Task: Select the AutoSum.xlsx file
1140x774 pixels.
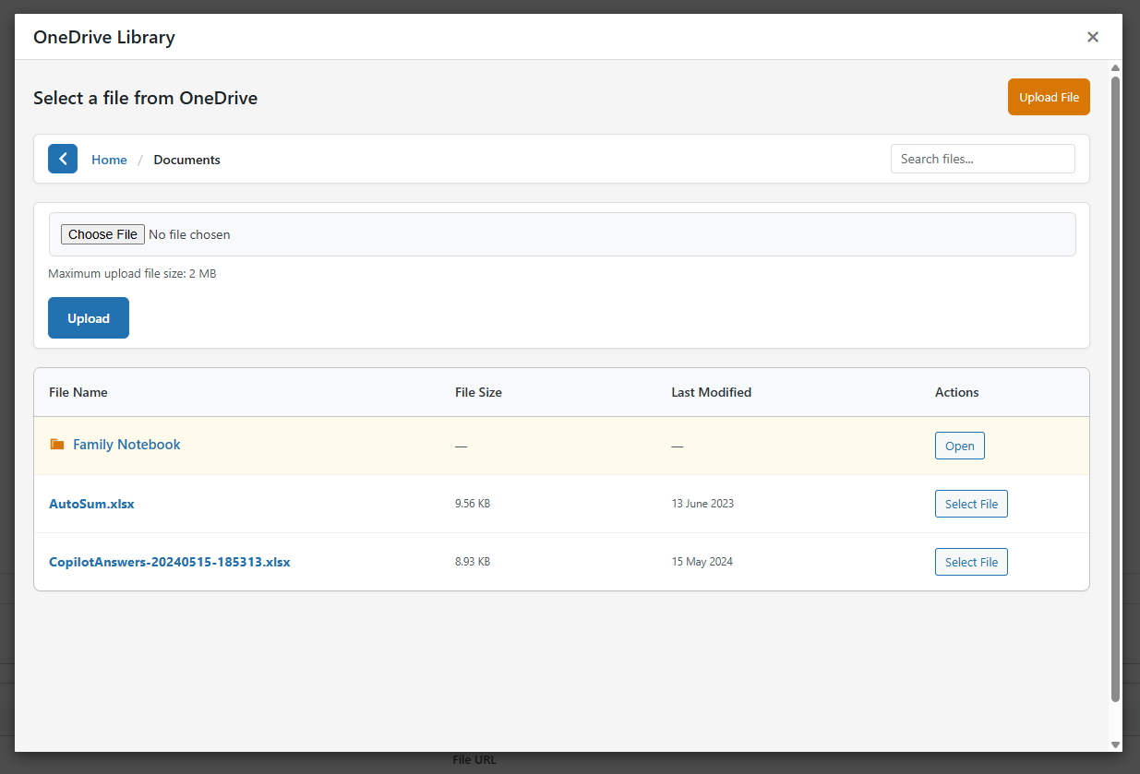Action: click(971, 504)
